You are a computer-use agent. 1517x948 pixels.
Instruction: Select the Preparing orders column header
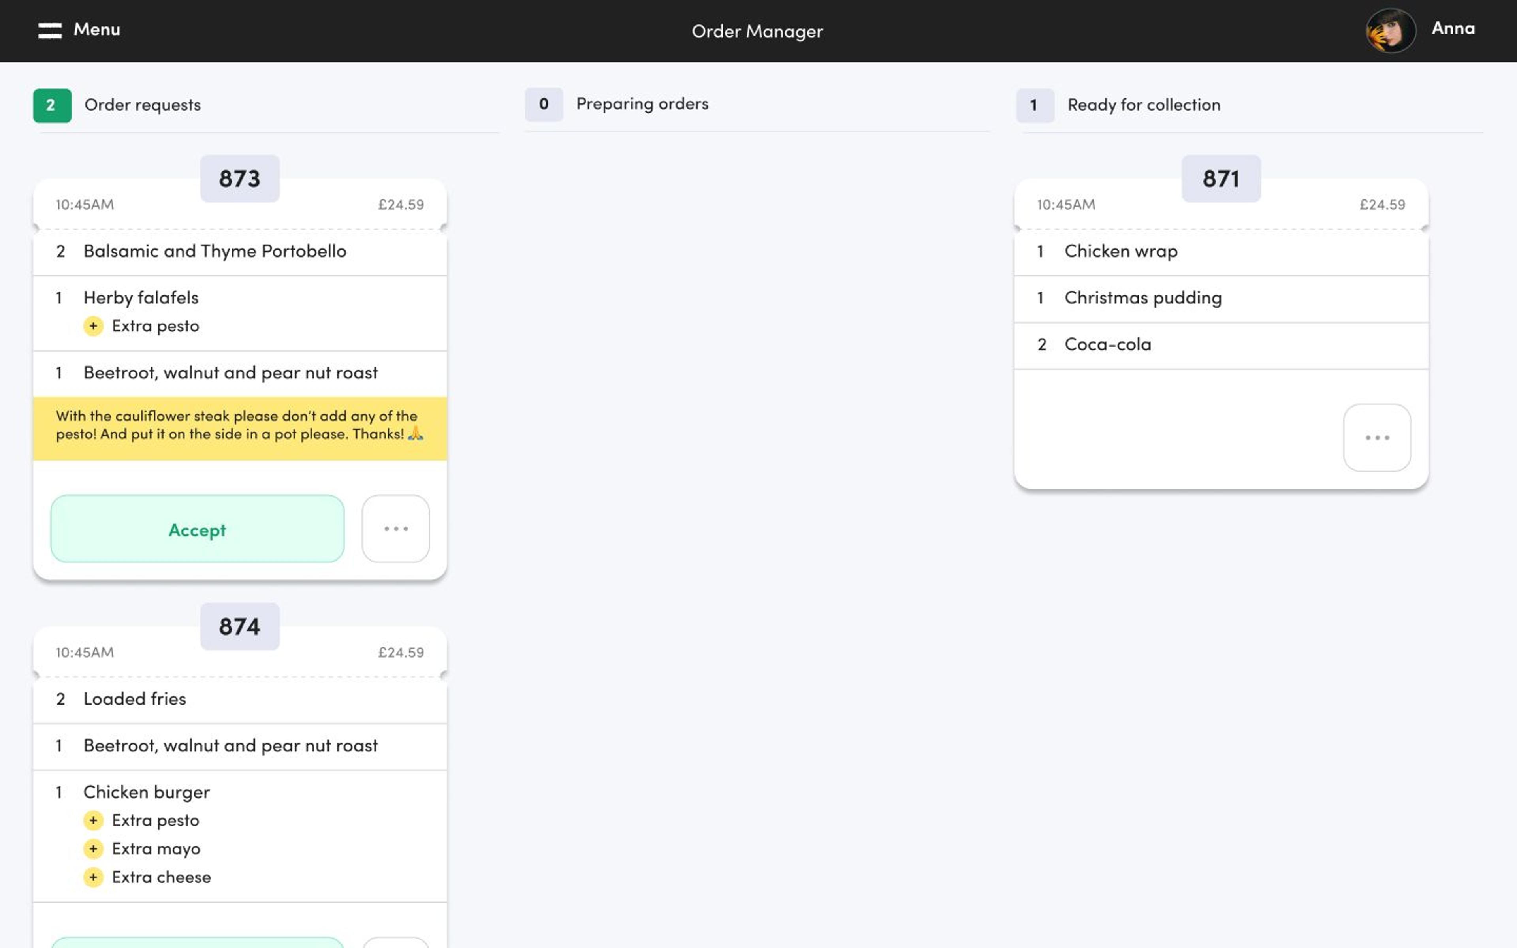642,104
